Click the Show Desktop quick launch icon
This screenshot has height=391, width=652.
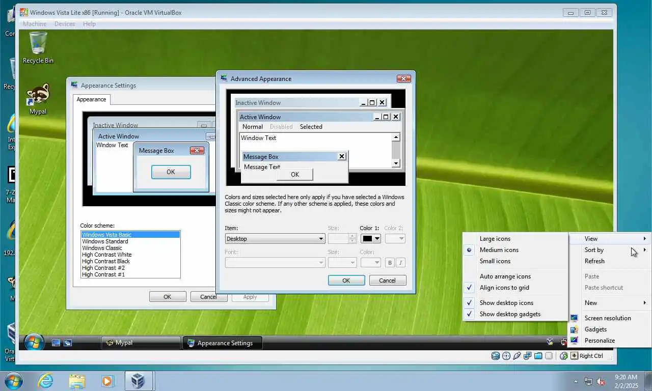[x=56, y=343]
